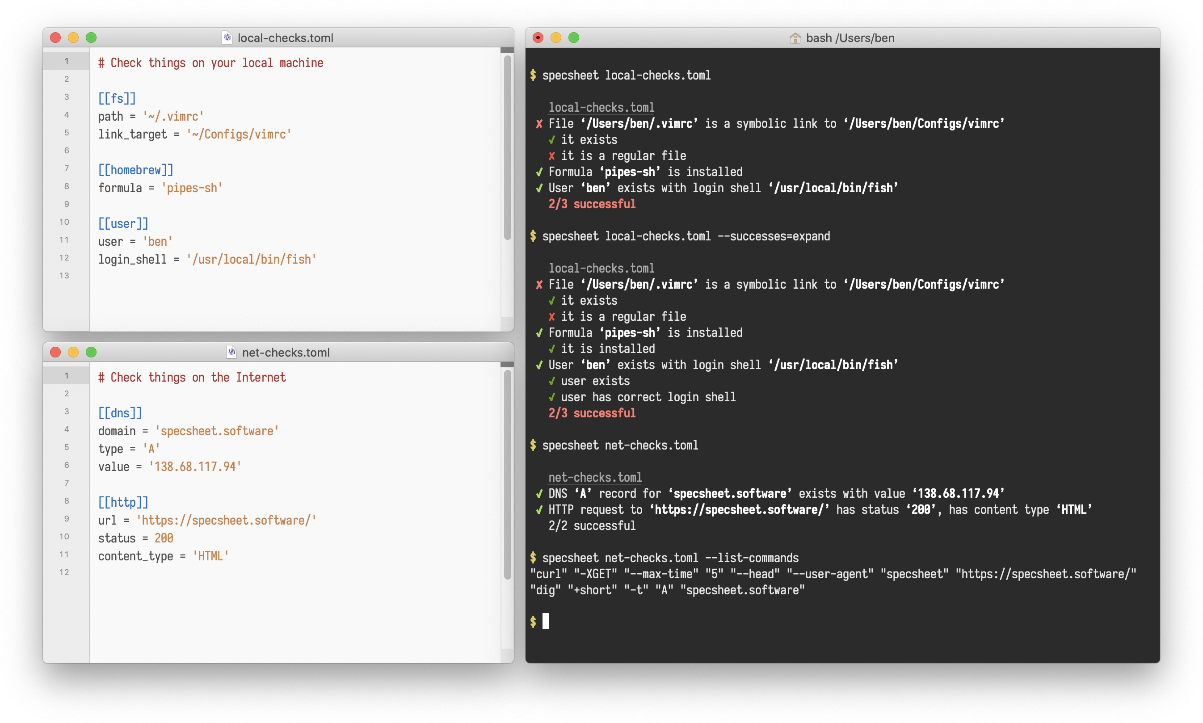This screenshot has height=723, width=1203.
Task: Click the underlined net-checks.toml in terminal output
Action: tap(594, 477)
